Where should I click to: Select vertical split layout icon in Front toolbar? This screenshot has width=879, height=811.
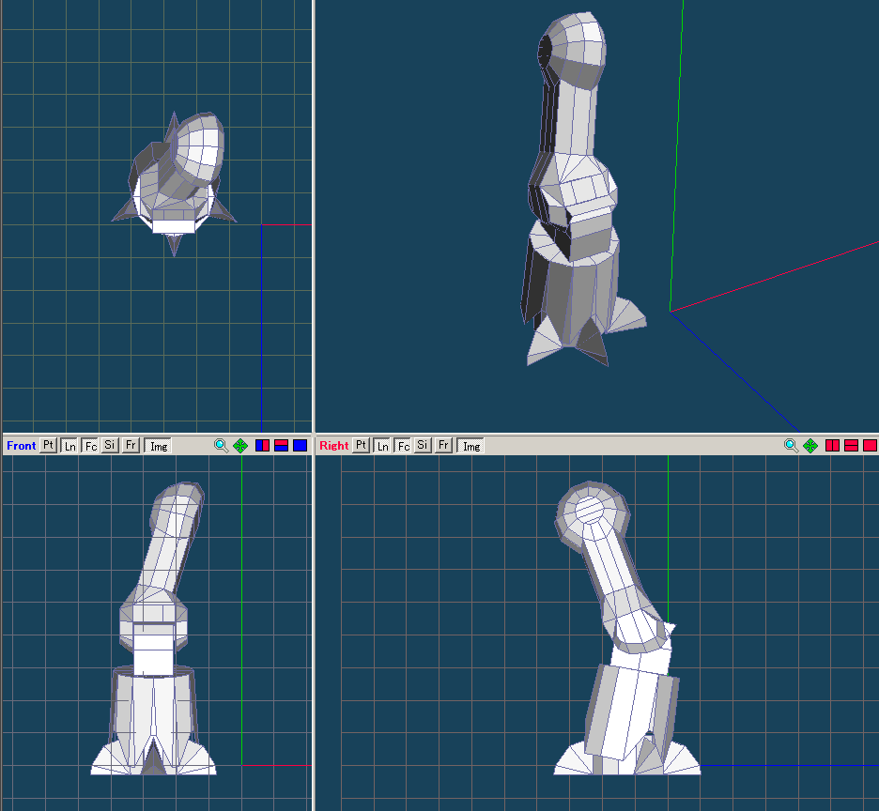(263, 446)
